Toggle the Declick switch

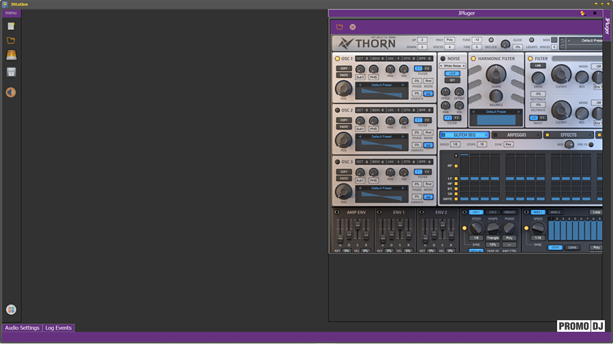491,40
